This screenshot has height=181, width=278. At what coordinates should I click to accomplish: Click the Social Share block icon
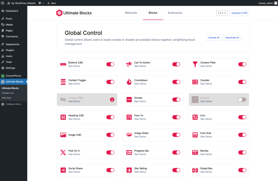pyautogui.click(x=63, y=170)
